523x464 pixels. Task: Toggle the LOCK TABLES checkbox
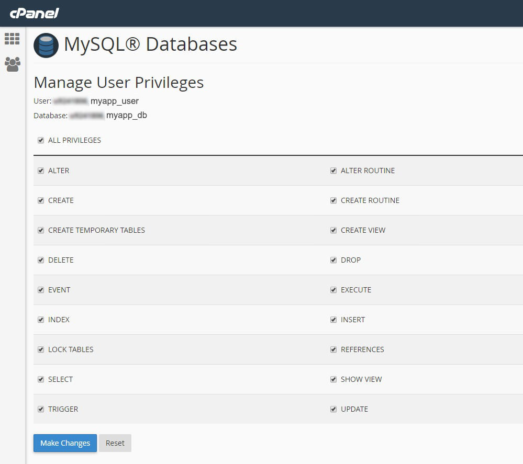click(41, 349)
